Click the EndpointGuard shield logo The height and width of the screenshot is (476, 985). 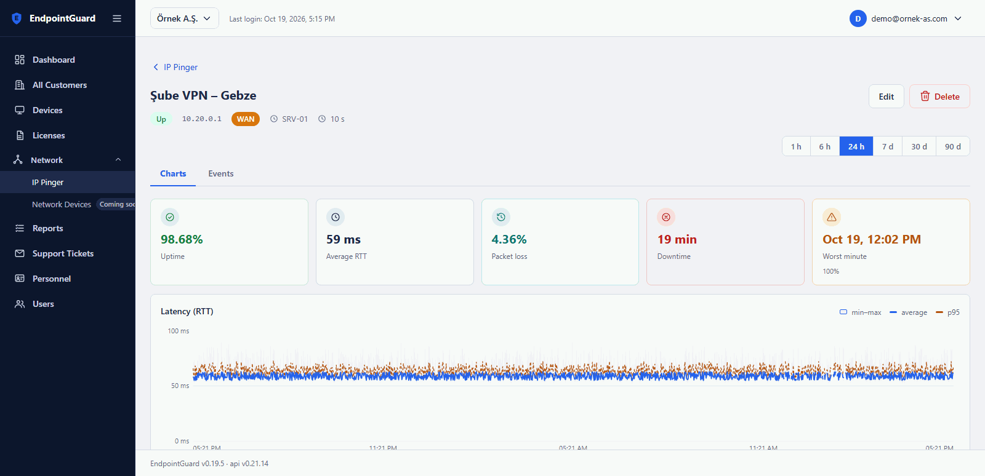click(x=17, y=18)
